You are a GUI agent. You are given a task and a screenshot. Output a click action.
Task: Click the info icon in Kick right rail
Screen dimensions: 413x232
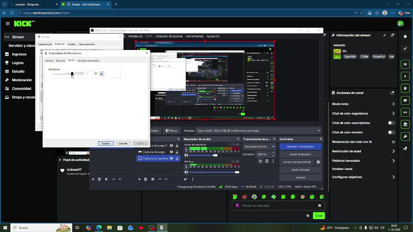(x=405, y=36)
